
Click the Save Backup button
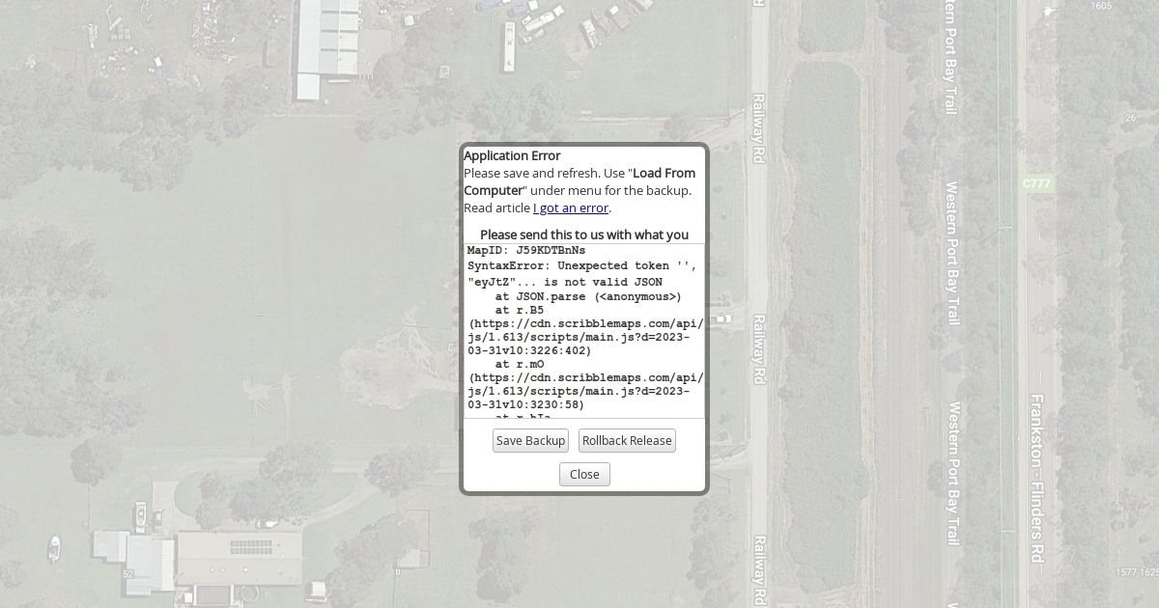530,440
